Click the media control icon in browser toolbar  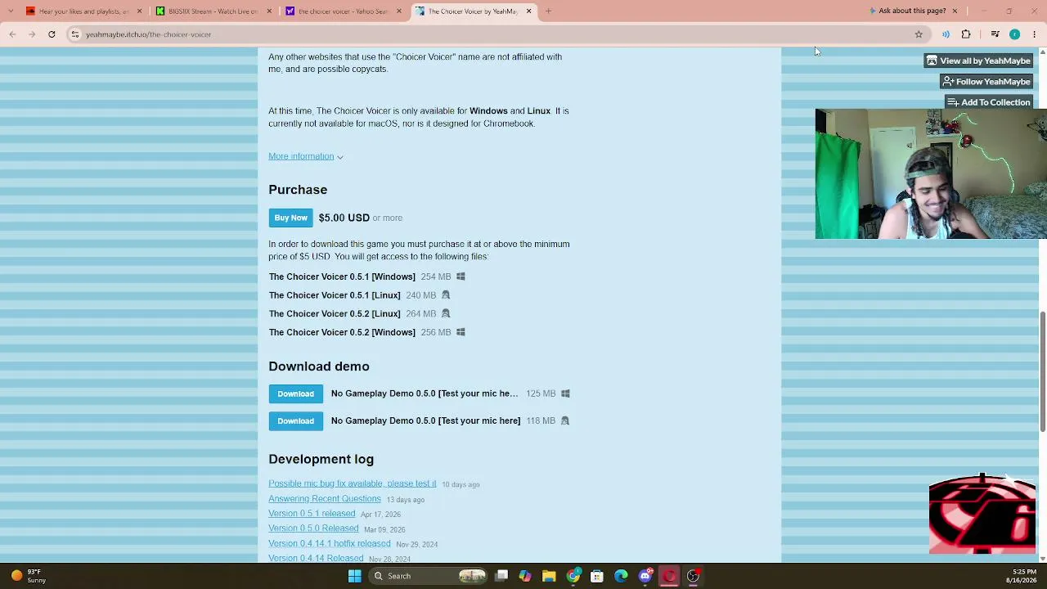995,34
